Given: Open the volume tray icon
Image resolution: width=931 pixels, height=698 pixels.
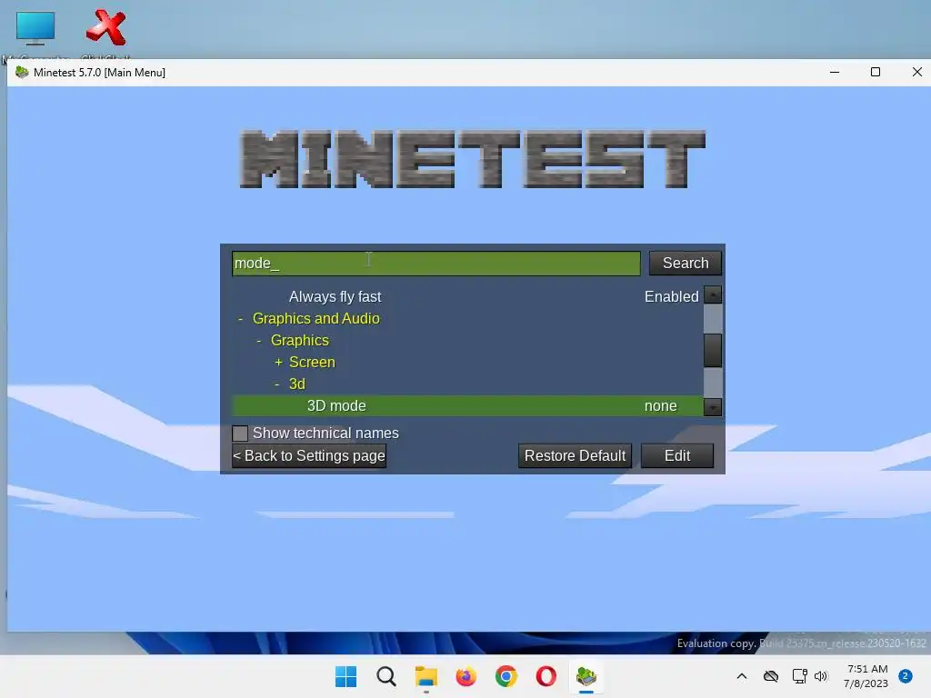Looking at the screenshot, I should coord(821,676).
